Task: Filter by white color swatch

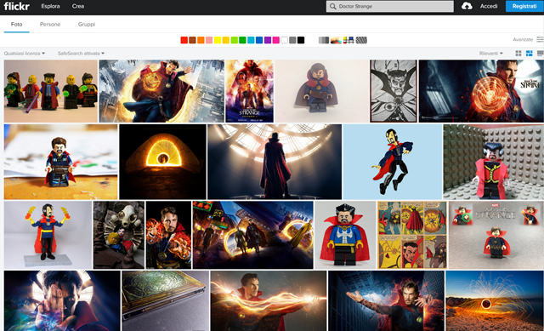Action: pyautogui.click(x=284, y=40)
